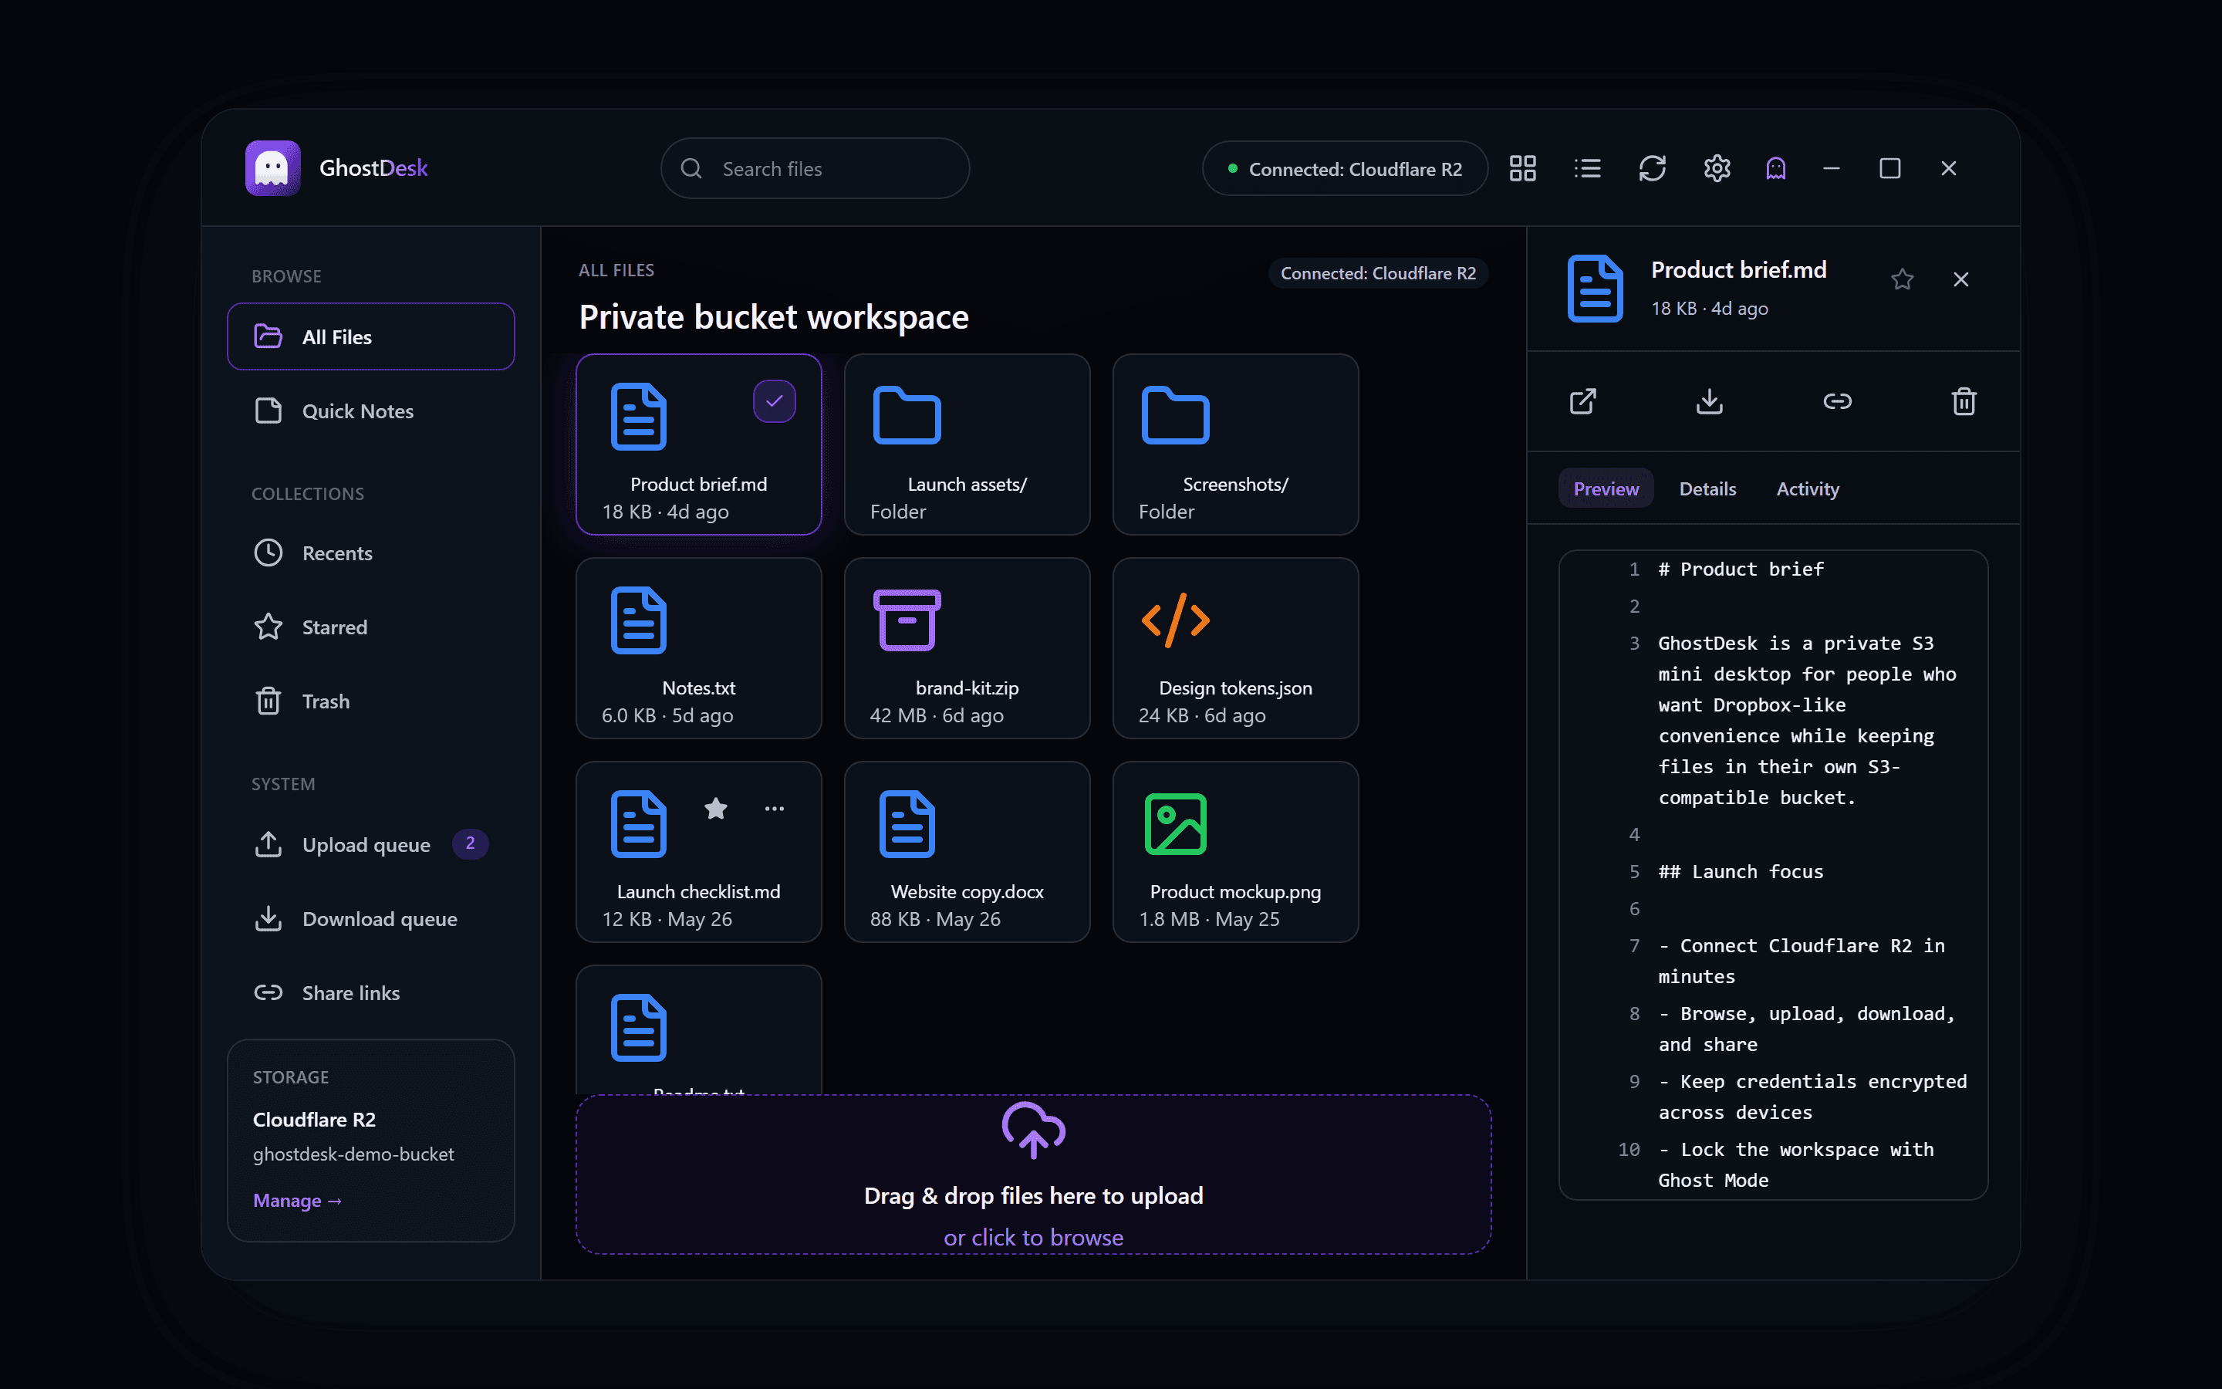Copy share link for Product brief.md

pos(1837,401)
